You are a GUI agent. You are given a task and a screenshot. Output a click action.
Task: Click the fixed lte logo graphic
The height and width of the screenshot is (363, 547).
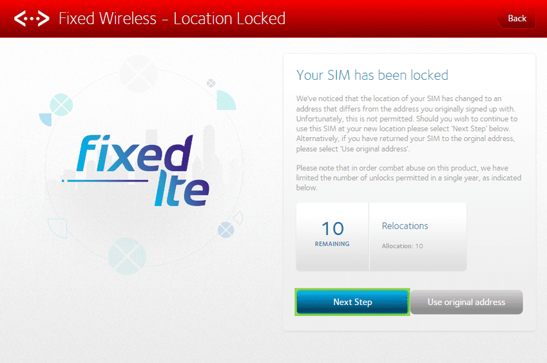click(143, 169)
